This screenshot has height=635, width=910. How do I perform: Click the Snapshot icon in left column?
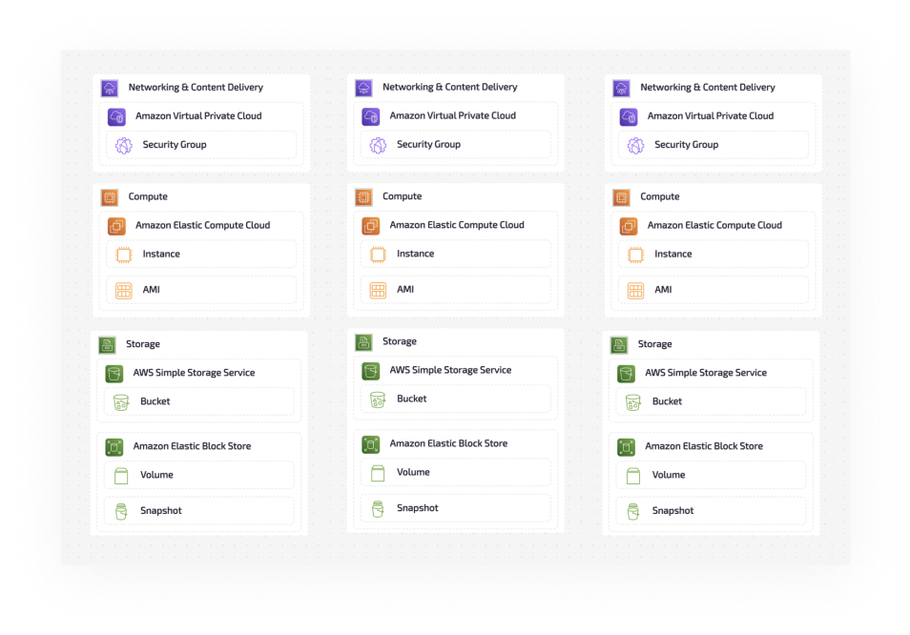point(121,511)
